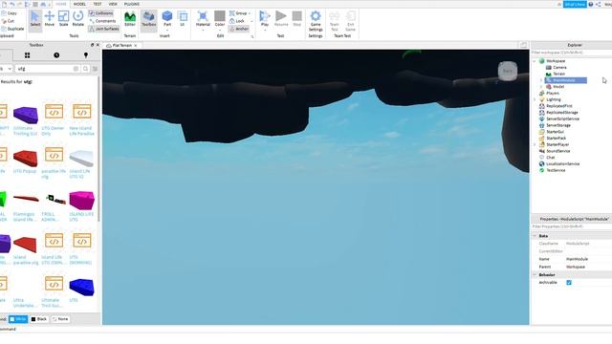Viewport: 612px width, 344px height.
Task: Activate the Scale tool
Action: tap(64, 19)
